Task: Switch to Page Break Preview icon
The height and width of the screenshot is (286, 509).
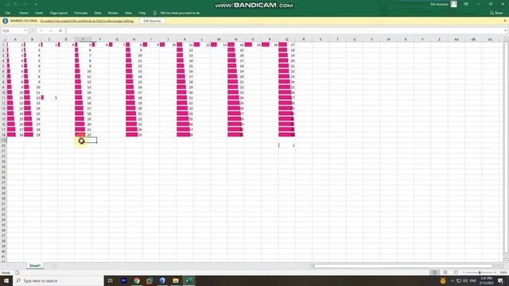Action: point(456,272)
